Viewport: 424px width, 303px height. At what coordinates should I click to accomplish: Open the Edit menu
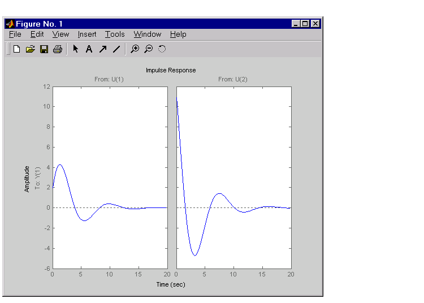[37, 34]
